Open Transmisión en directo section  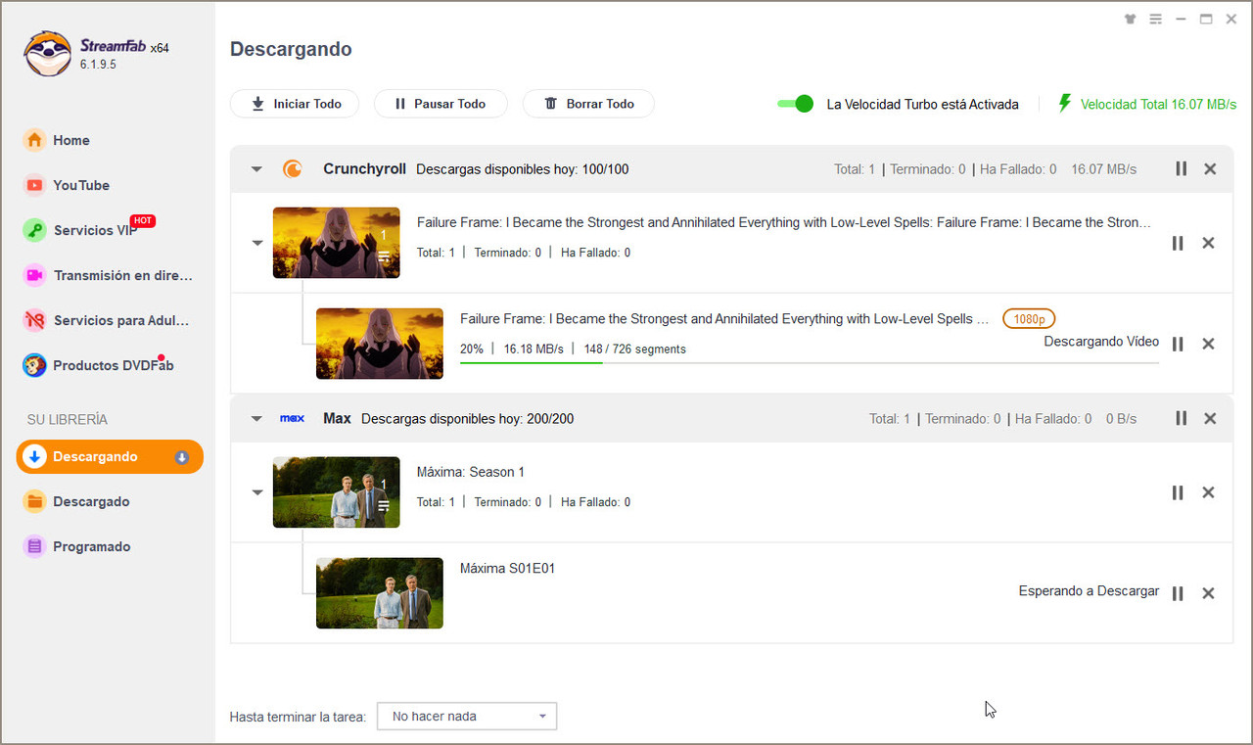pyautogui.click(x=110, y=275)
